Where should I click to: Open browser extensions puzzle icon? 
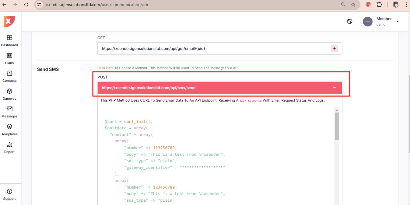click(x=379, y=5)
